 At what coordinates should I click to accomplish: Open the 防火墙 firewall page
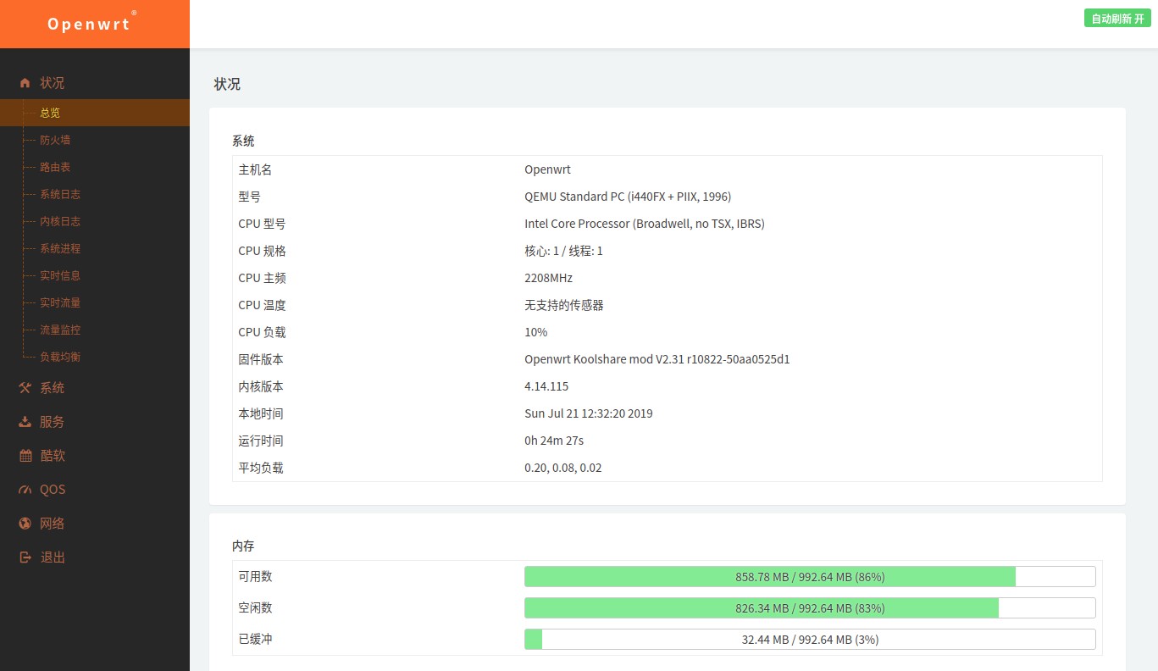tap(55, 140)
